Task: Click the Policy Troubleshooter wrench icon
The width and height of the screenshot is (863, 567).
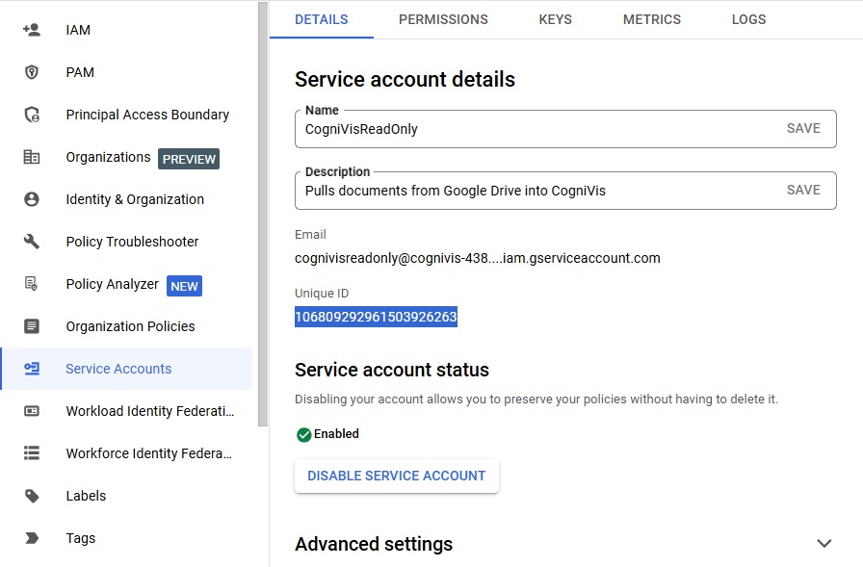Action: [32, 242]
